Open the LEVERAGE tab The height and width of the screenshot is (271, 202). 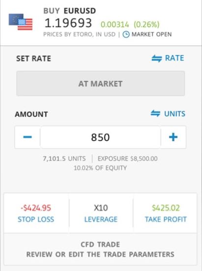101,219
